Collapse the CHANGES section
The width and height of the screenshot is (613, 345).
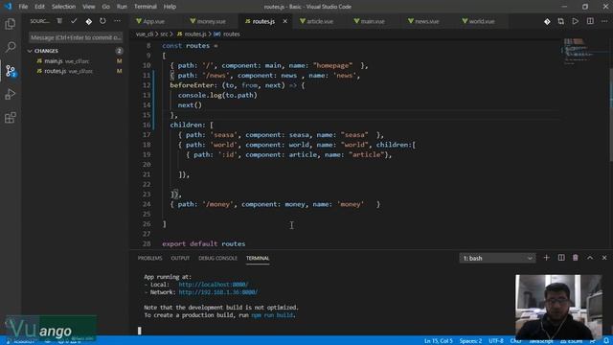(x=30, y=51)
